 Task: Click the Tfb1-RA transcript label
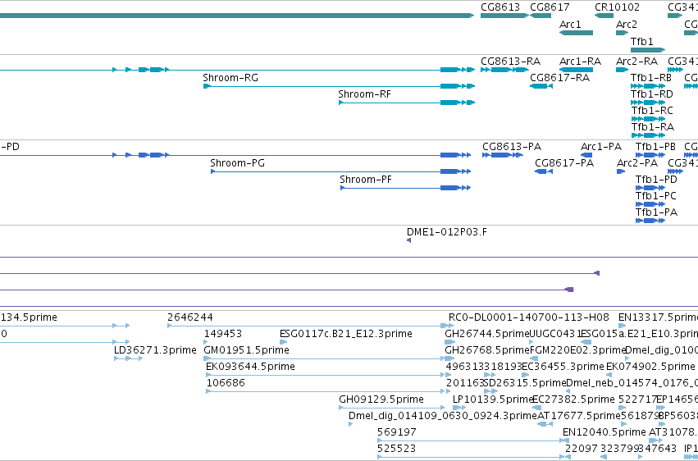pos(652,127)
